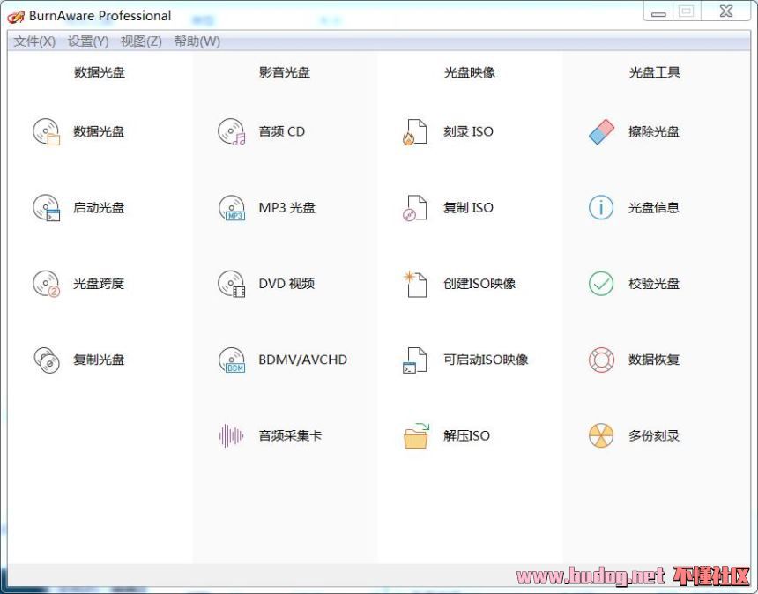This screenshot has height=594, width=758.
Task: Click the 校验光盘 green checkmark icon
Action: click(x=601, y=284)
